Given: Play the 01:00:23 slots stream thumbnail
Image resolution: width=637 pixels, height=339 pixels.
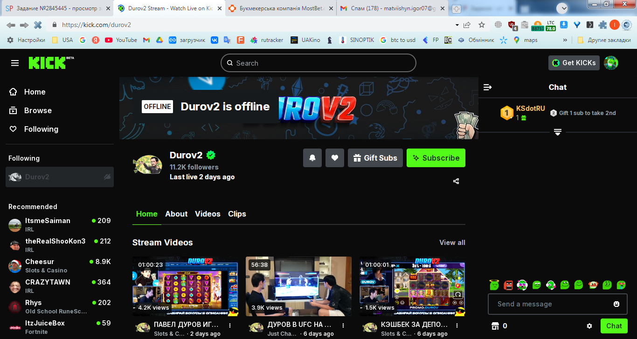Looking at the screenshot, I should point(185,286).
